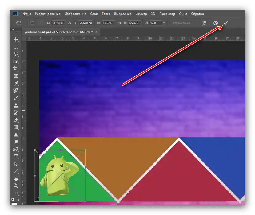This screenshot has width=255, height=215.
Task: Open the Справка menu
Action: pos(197,14)
